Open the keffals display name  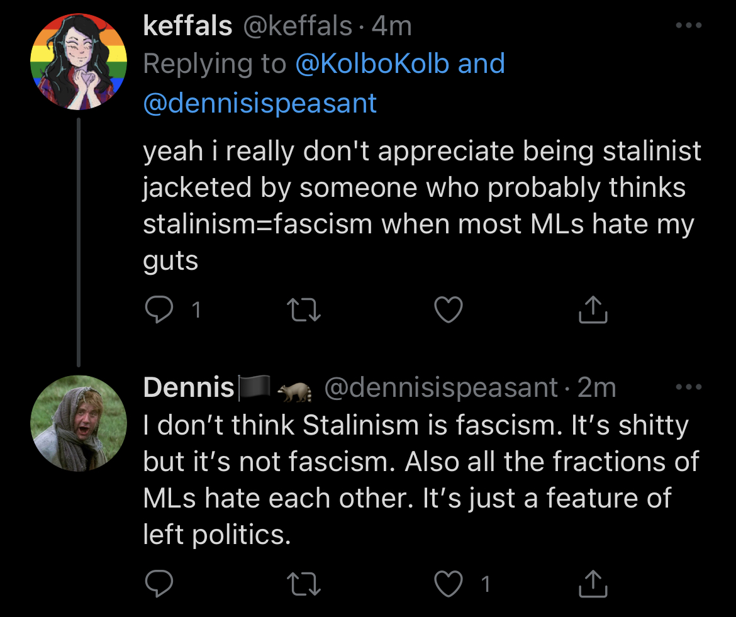pos(187,25)
